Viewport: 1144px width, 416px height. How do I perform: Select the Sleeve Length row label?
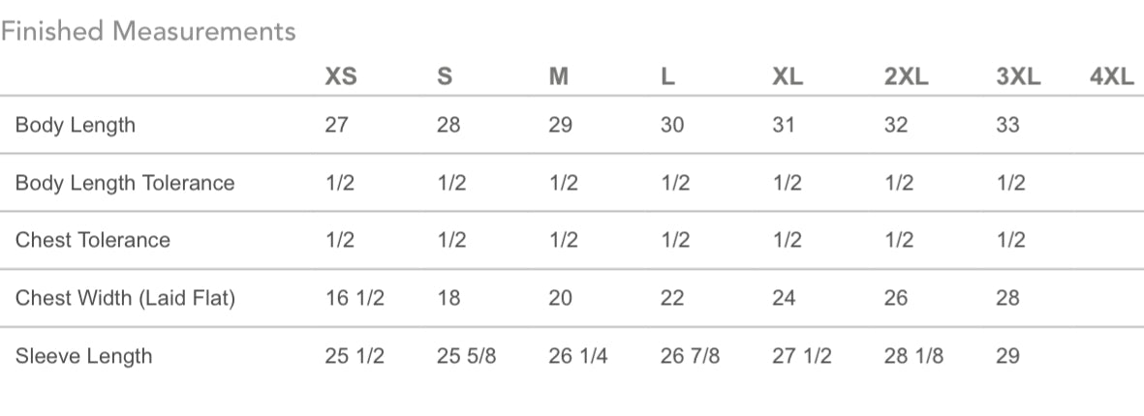[x=84, y=356]
